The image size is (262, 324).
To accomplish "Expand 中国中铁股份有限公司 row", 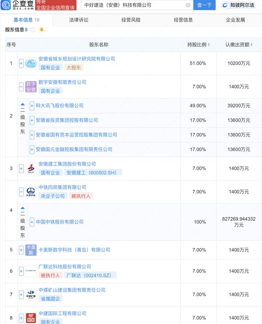I will 32,222.
